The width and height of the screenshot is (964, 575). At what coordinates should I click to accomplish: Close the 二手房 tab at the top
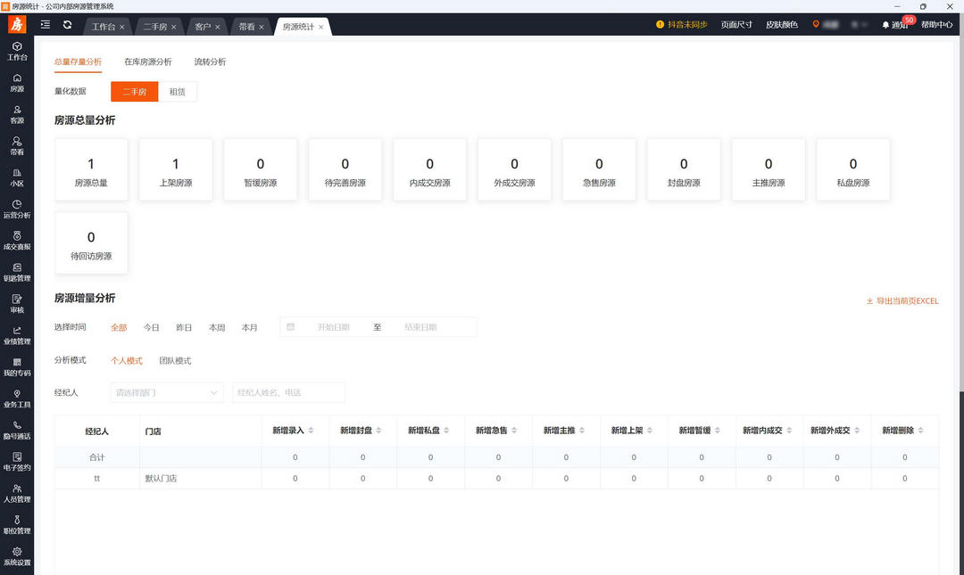pos(175,26)
